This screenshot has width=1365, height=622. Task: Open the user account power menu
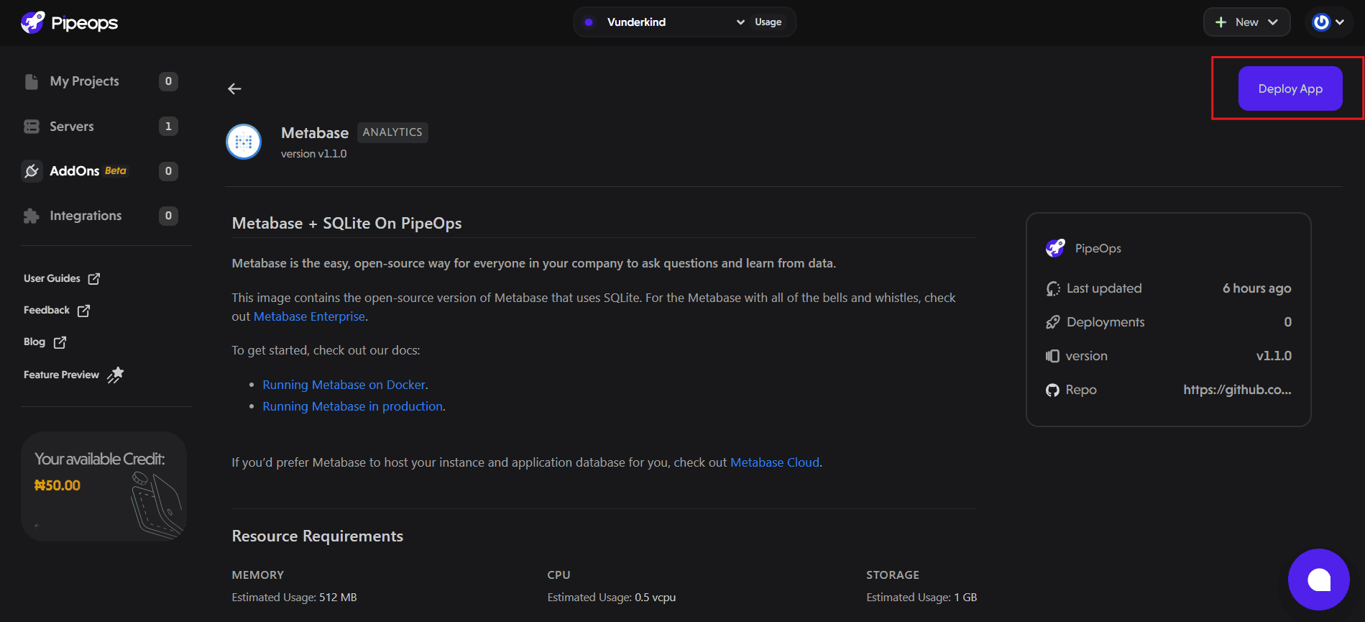coord(1328,22)
